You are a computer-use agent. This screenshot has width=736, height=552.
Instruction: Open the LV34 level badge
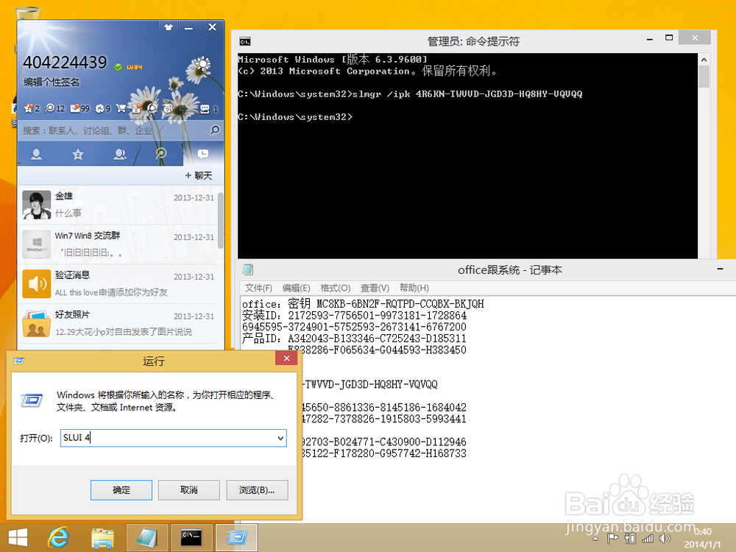[x=134, y=67]
